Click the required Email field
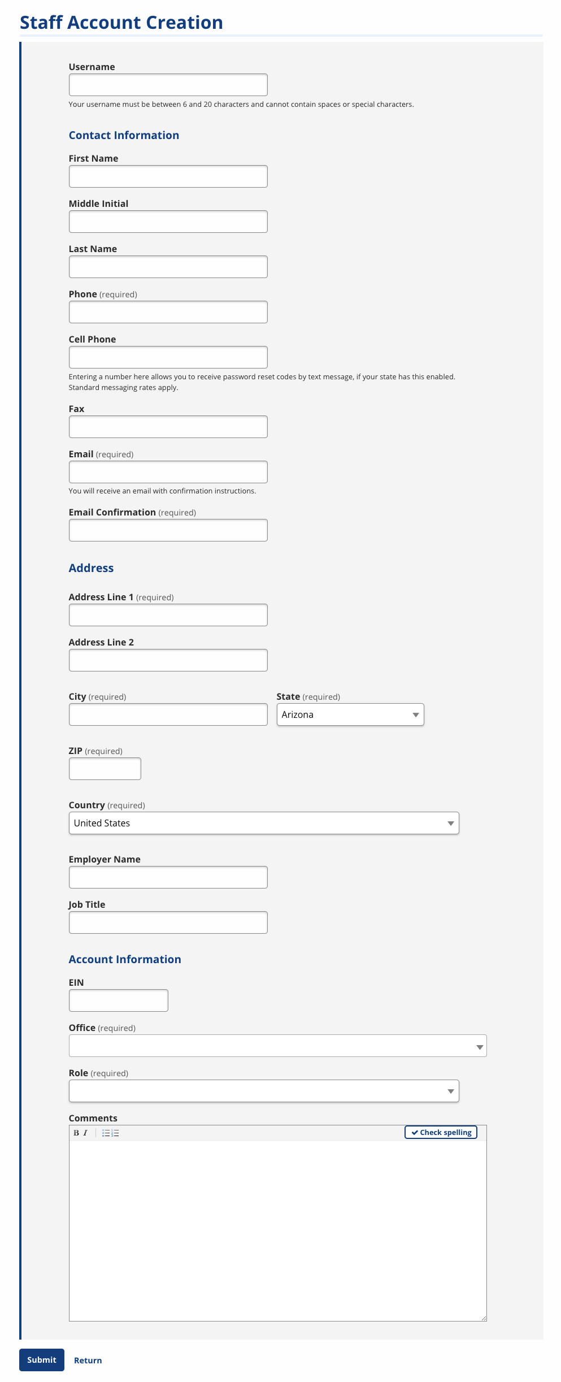Image resolution: width=561 pixels, height=1382 pixels. pos(168,471)
